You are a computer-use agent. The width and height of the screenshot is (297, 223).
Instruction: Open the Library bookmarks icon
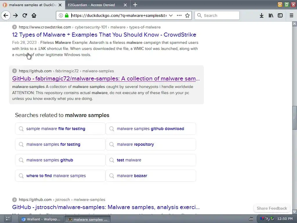click(271, 15)
